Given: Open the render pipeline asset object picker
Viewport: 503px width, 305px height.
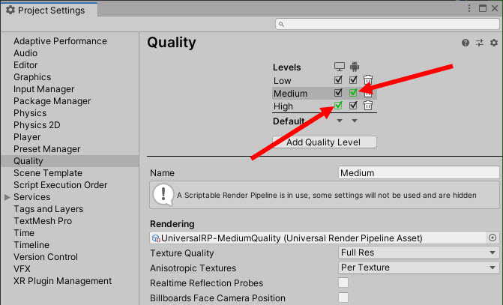Looking at the screenshot, I should click(x=492, y=238).
